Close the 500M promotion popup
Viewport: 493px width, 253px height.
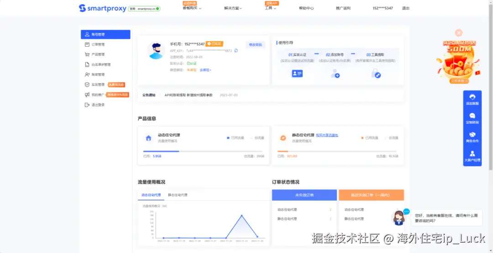[459, 33]
